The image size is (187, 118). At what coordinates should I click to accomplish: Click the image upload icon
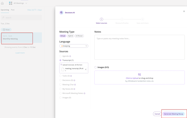coord(139,75)
